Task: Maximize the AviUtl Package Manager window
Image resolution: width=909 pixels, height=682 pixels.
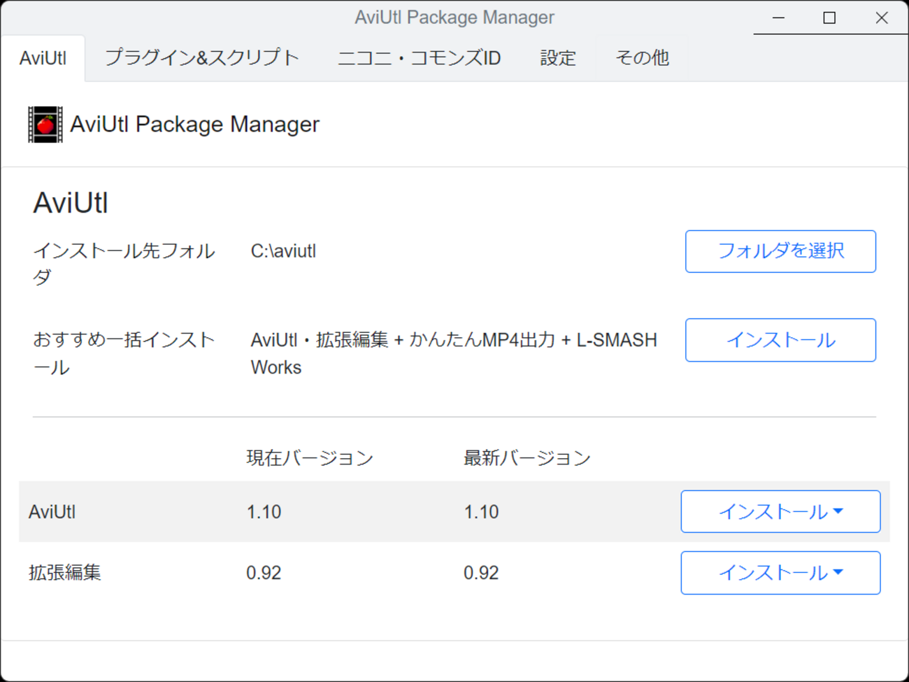Action: (x=829, y=17)
